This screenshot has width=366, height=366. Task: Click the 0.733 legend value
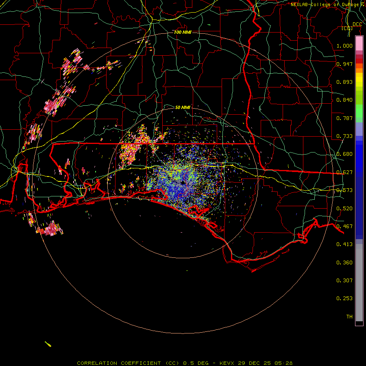[x=344, y=136]
